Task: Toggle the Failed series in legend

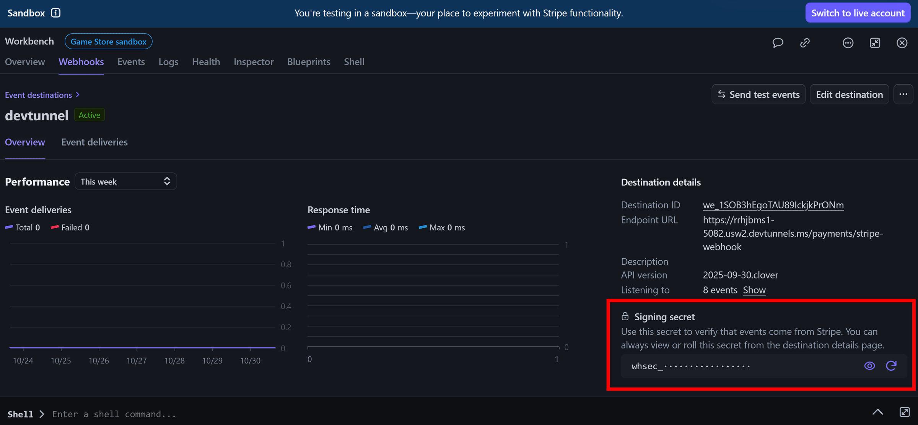Action: (x=70, y=227)
